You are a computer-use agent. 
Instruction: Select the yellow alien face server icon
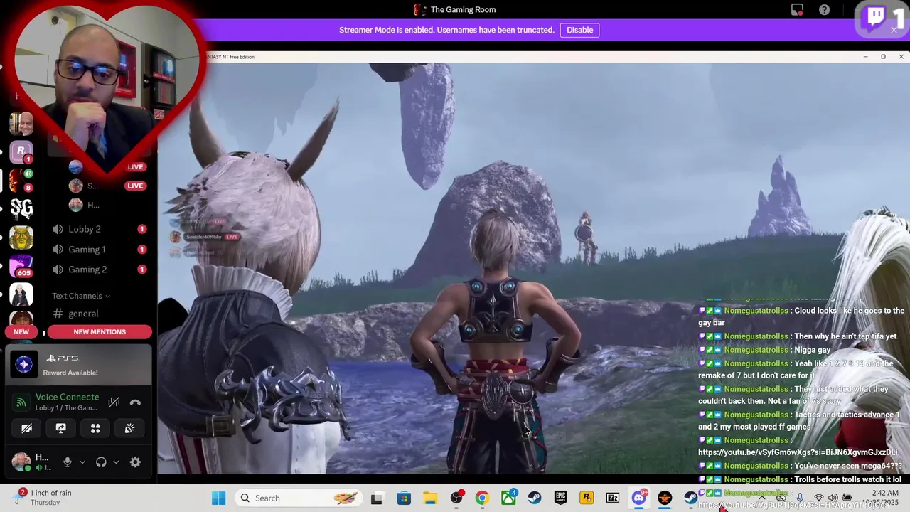tap(21, 238)
